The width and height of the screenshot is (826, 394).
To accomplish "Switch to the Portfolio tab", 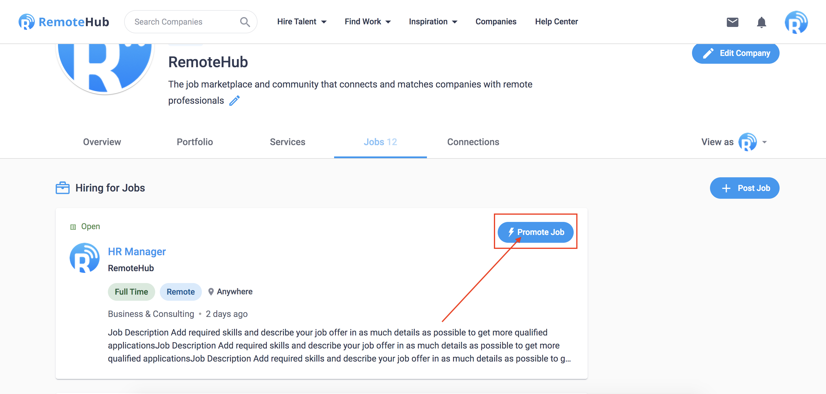I will [x=195, y=142].
